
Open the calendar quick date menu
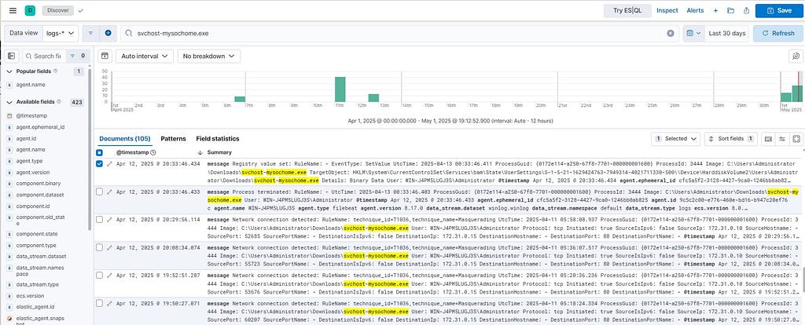(693, 33)
